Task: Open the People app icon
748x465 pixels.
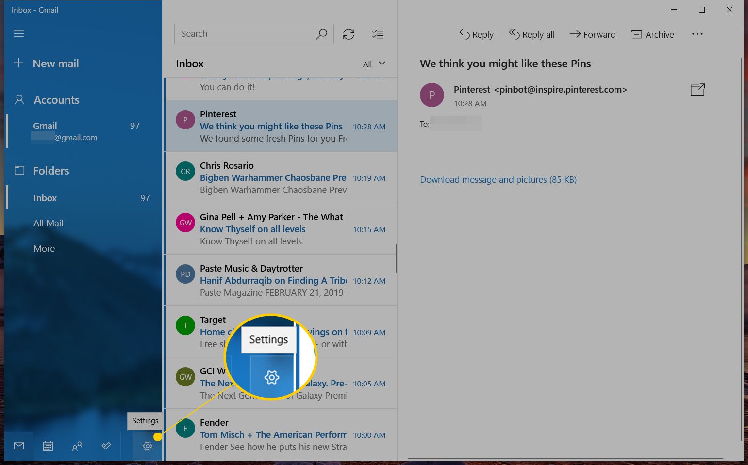Action: tap(77, 446)
